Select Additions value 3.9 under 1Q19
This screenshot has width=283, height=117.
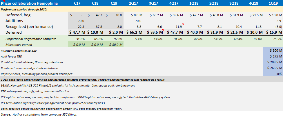coord(280,21)
